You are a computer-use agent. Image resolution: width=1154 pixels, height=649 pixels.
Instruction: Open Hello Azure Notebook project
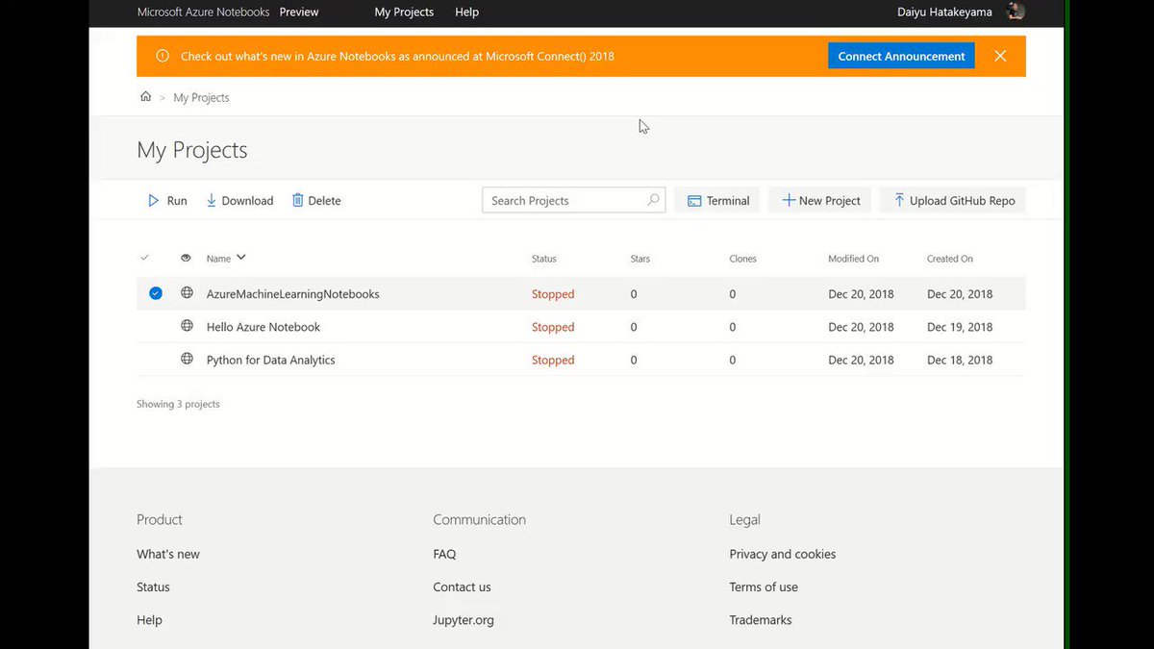pyautogui.click(x=263, y=327)
